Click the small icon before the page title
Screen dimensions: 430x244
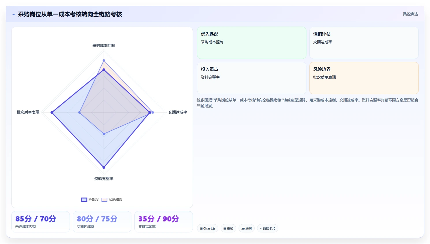14,14
